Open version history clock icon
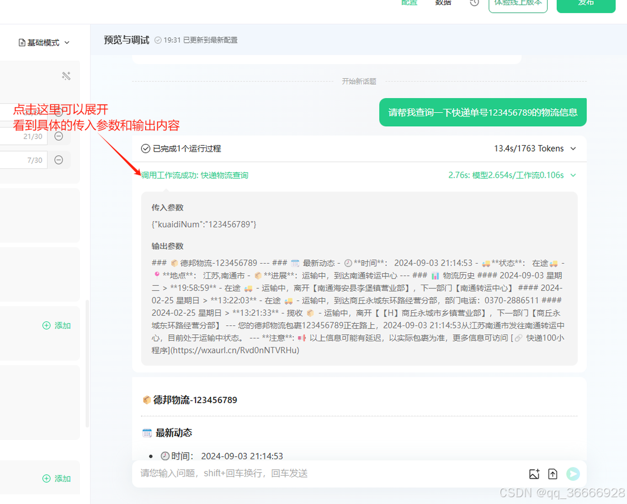 (474, 3)
